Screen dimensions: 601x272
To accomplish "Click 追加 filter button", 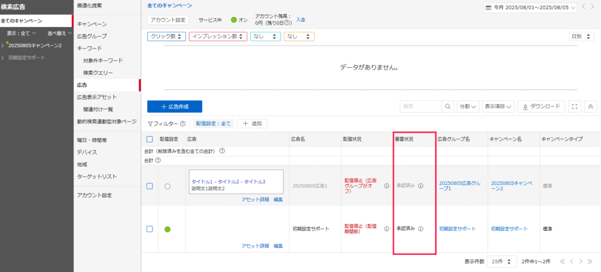I will [252, 123].
